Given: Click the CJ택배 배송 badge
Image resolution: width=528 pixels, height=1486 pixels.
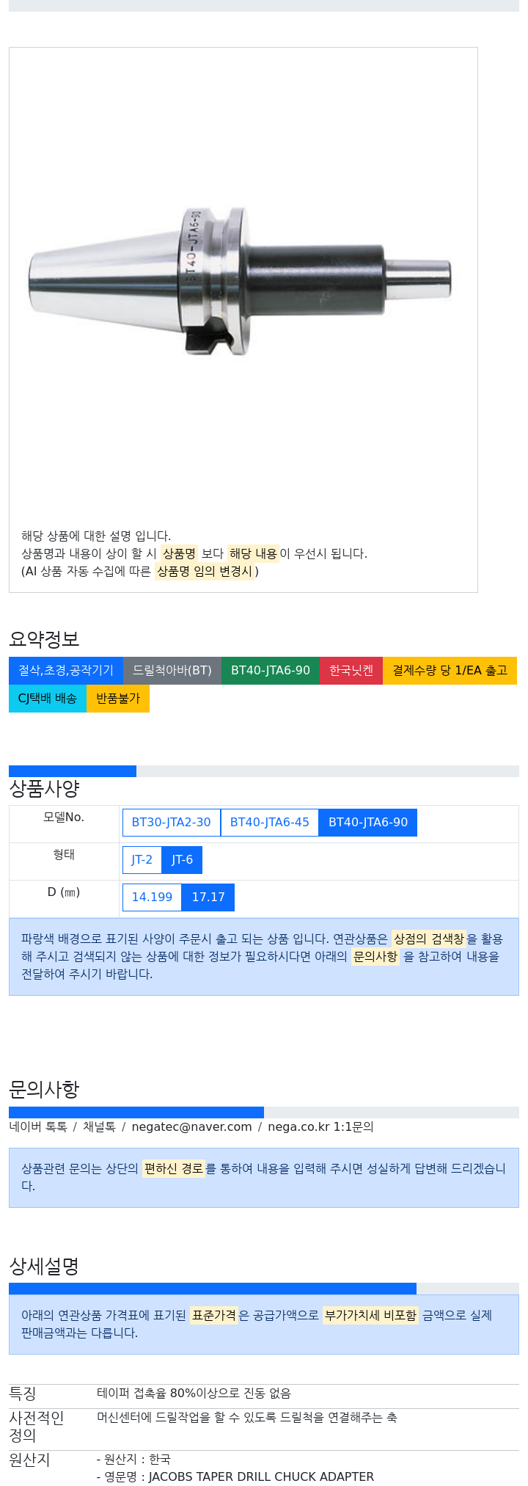Looking at the screenshot, I should coord(48,698).
